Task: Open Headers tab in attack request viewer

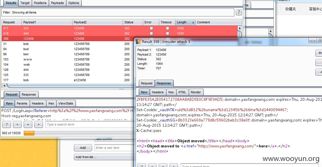Action: [38, 103]
